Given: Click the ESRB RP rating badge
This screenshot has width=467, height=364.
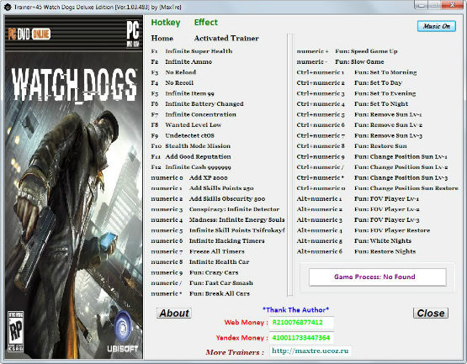Looking at the screenshot, I should (15, 331).
